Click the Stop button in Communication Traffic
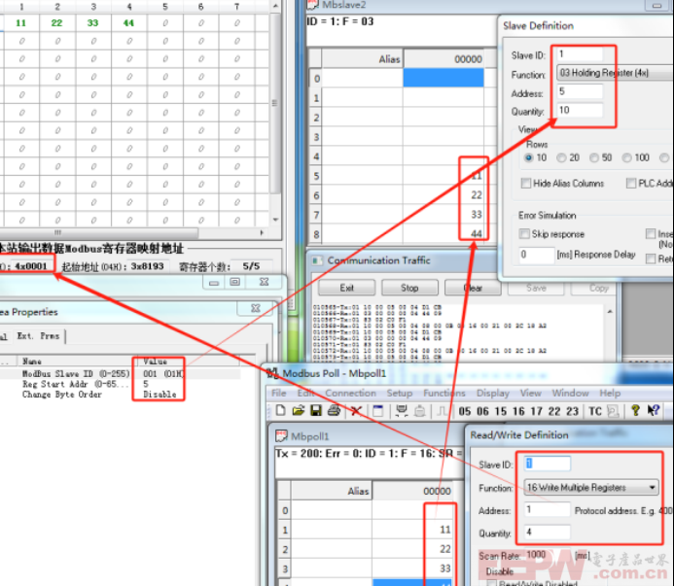Image resolution: width=674 pixels, height=586 pixels. tap(409, 288)
